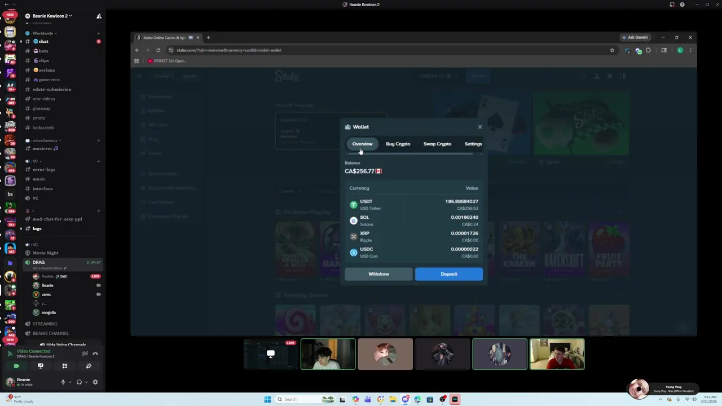Viewport: 722px width, 406px height.
Task: Toggle the camera in voice panel
Action: coord(16,366)
